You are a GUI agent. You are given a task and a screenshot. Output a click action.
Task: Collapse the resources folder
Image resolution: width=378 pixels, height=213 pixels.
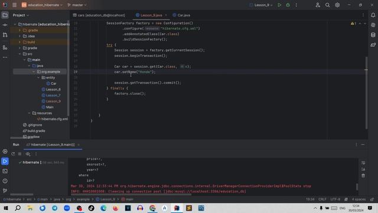coord(29,113)
